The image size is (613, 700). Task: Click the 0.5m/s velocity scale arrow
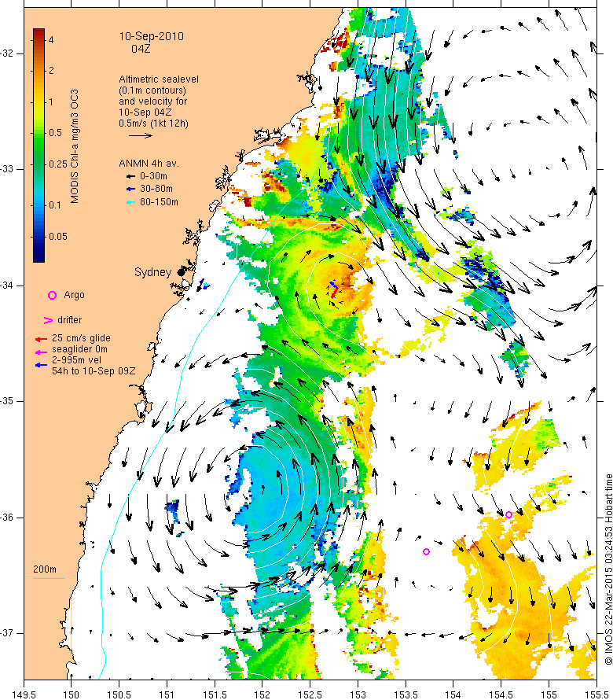141,135
